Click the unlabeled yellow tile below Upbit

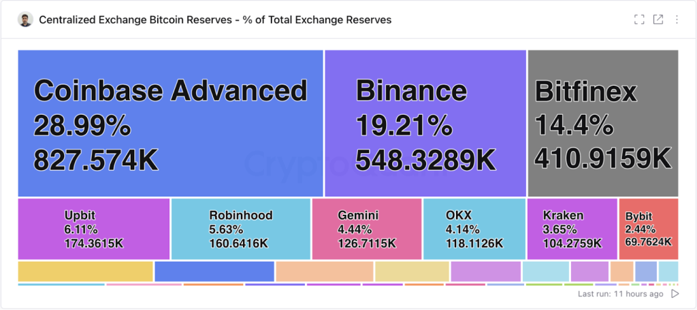pyautogui.click(x=85, y=271)
